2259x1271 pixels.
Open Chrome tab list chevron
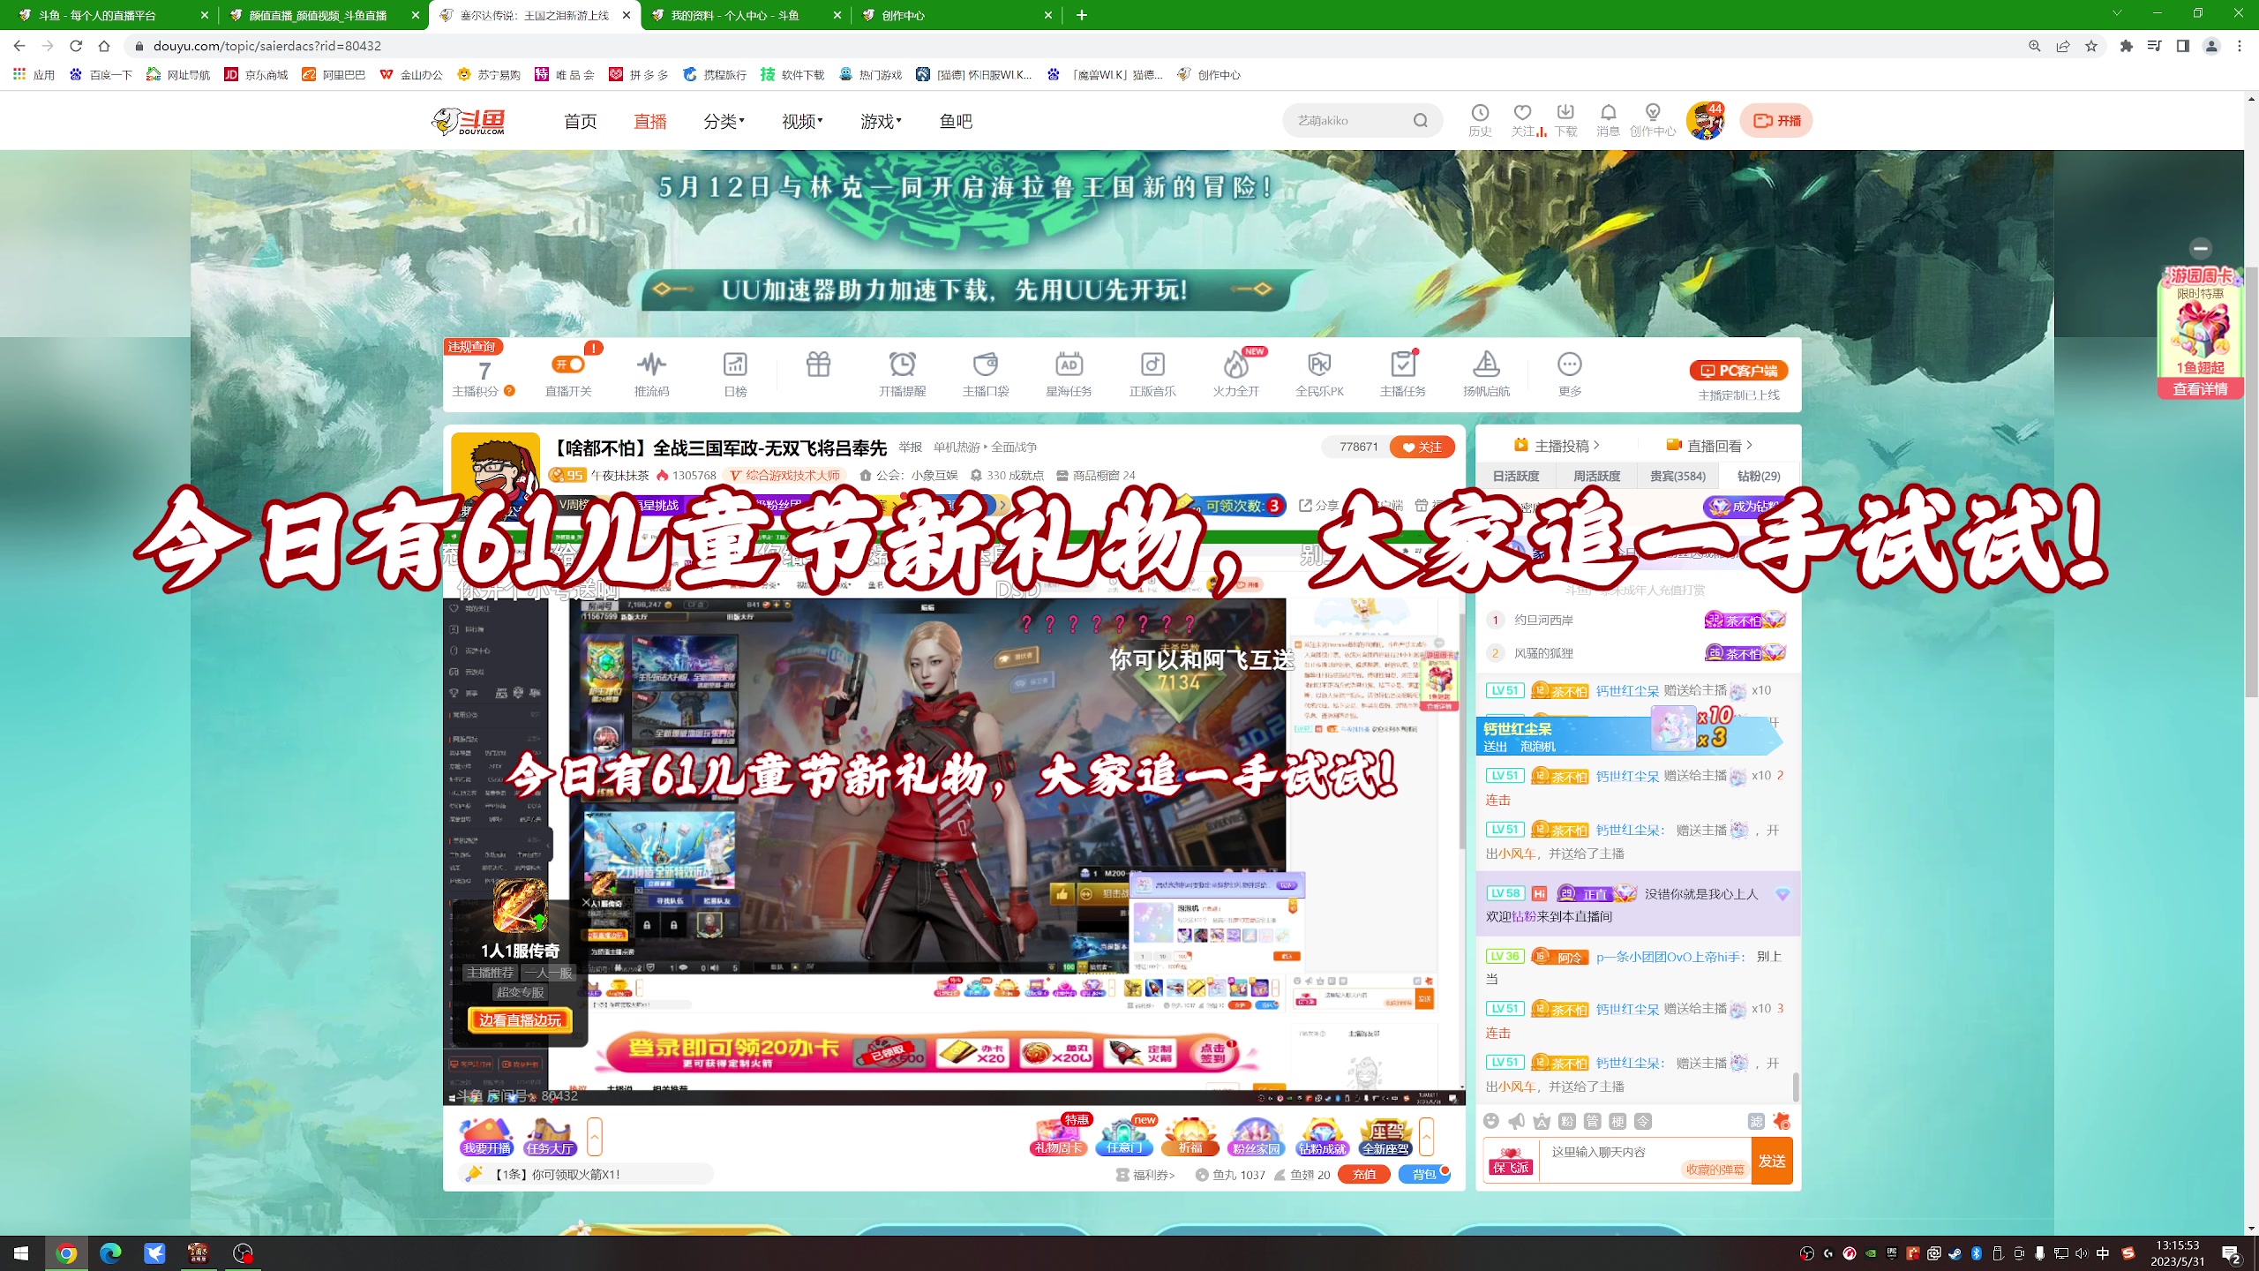[x=2116, y=14]
